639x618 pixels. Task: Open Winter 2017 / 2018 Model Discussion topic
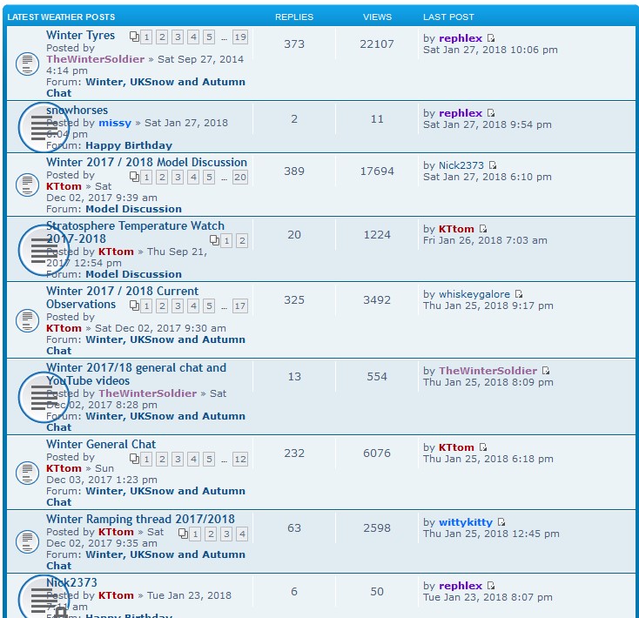click(147, 162)
